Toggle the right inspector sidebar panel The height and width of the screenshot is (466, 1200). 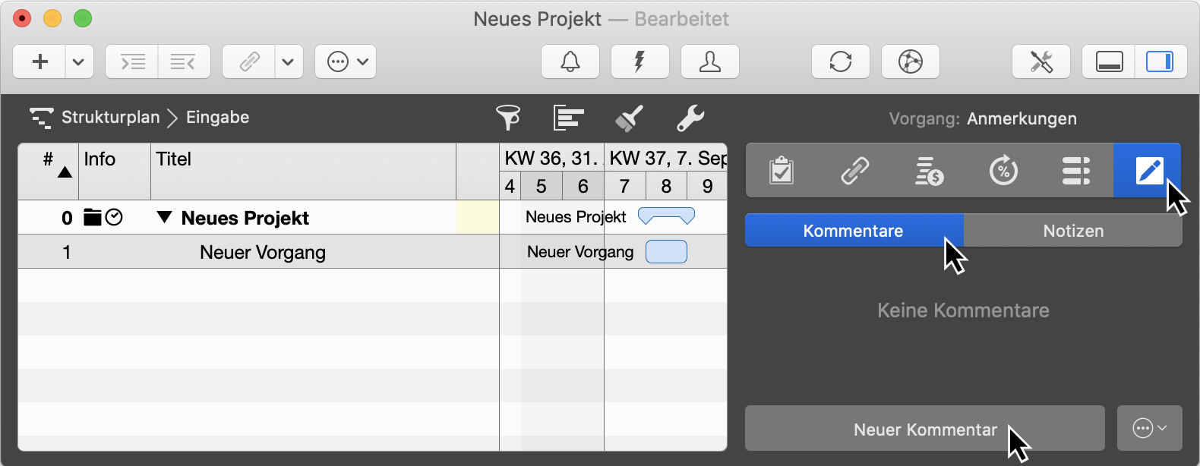pyautogui.click(x=1159, y=61)
